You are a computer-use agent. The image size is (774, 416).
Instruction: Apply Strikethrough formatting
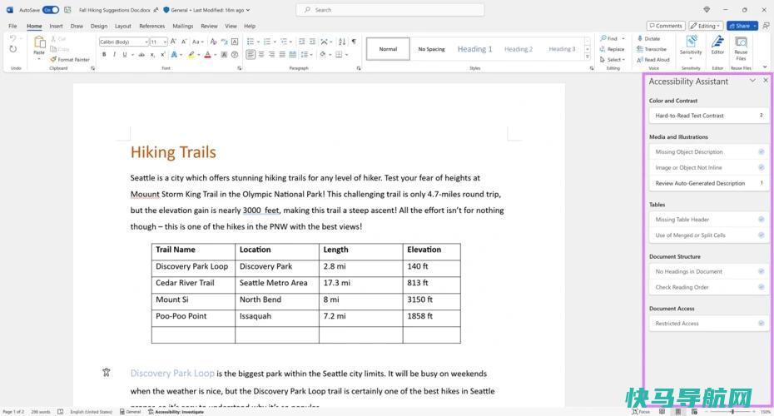tap(141, 55)
